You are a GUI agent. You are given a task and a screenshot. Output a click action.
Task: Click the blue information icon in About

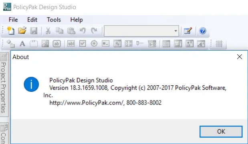click(x=31, y=84)
